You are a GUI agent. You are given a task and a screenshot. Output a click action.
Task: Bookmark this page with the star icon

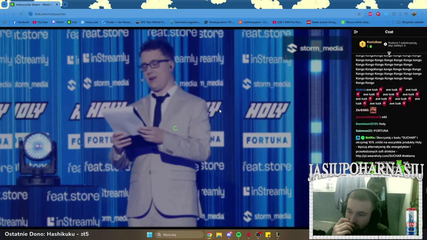359,14
